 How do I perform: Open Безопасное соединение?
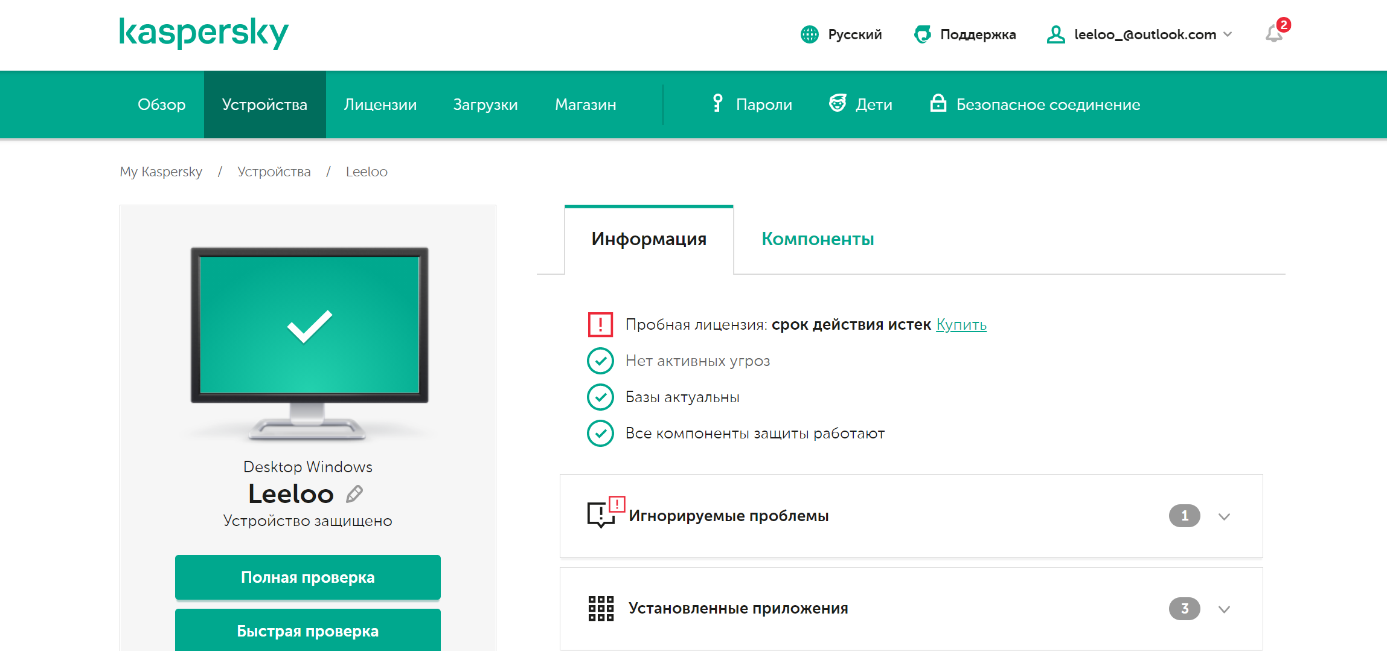(1035, 104)
